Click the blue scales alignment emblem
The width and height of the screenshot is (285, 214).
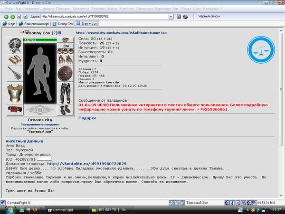[x=261, y=49]
